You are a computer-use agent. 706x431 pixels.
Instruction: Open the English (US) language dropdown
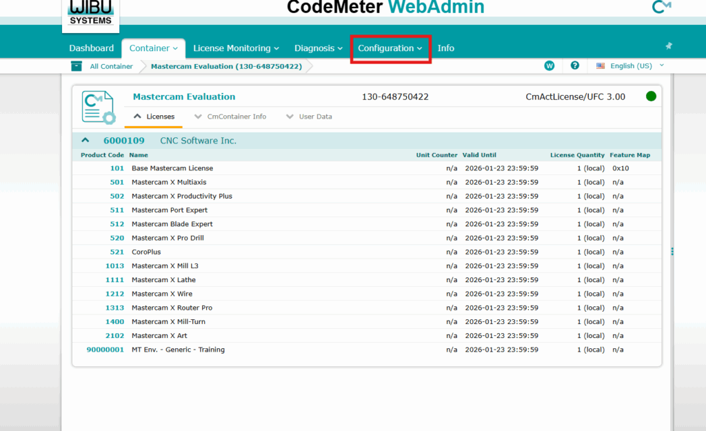click(x=631, y=66)
